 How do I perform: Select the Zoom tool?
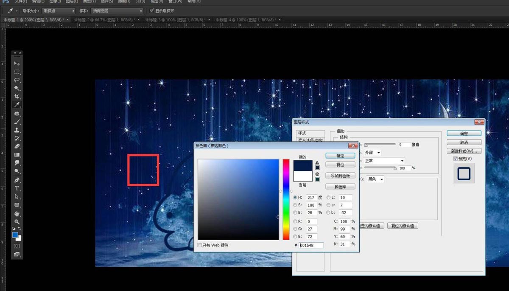click(x=17, y=221)
